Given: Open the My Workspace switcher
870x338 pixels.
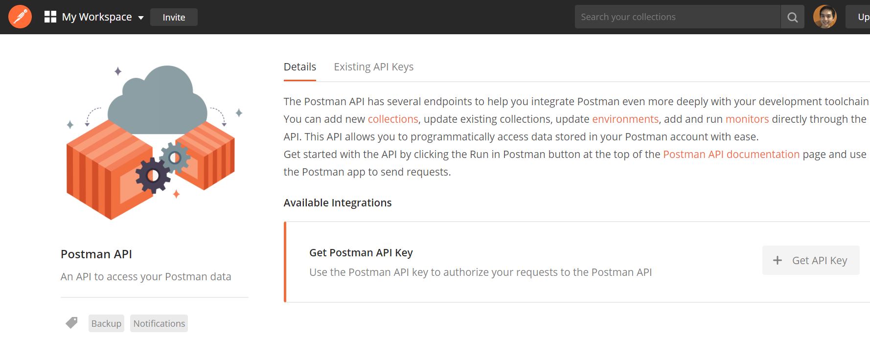Looking at the screenshot, I should (97, 17).
